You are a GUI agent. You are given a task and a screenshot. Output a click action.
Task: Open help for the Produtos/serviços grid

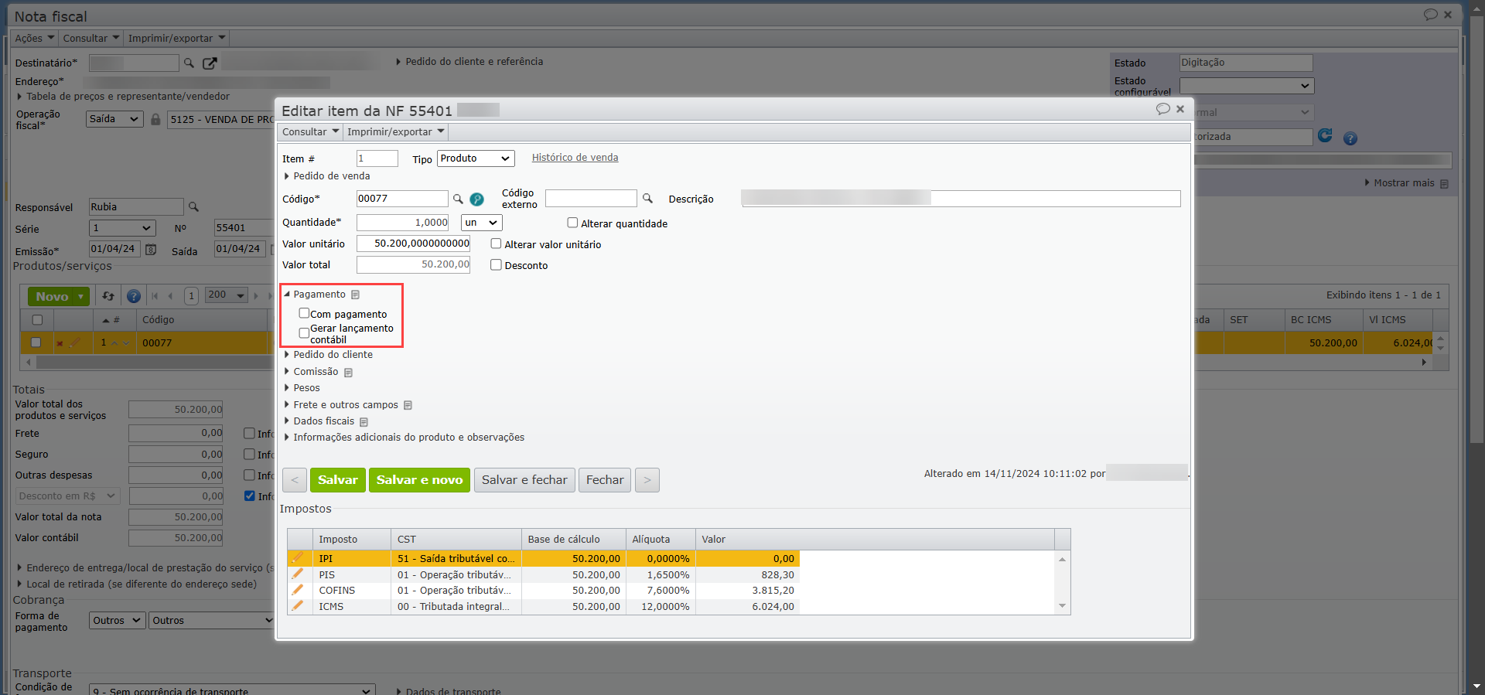pos(134,296)
